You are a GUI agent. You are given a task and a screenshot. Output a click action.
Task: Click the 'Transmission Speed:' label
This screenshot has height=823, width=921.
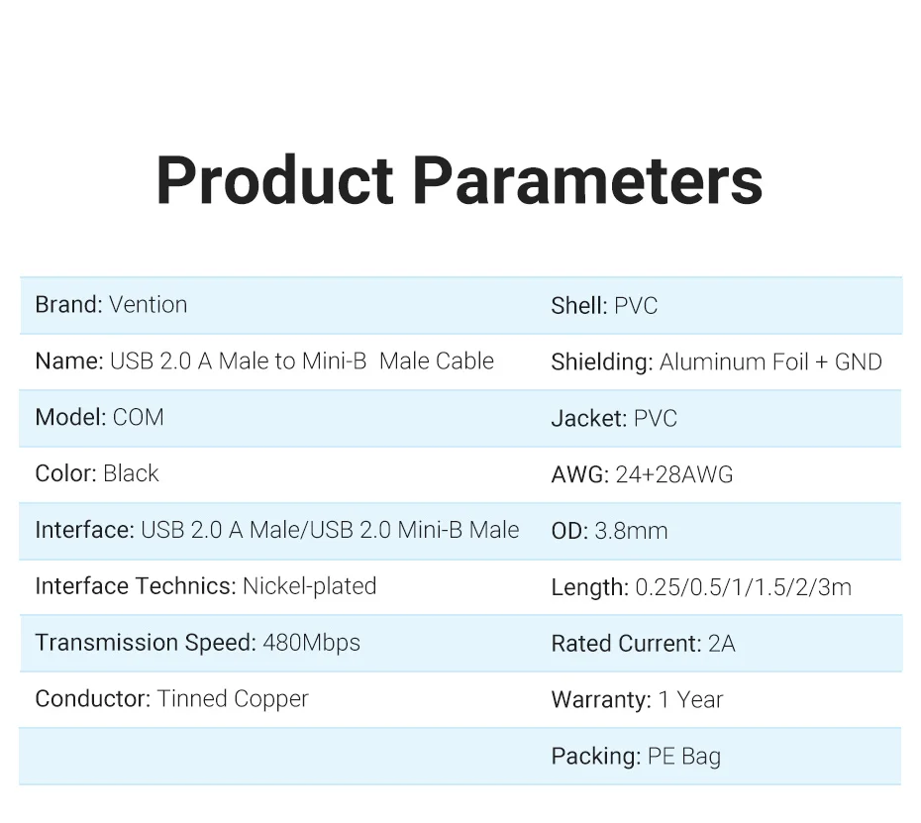[x=146, y=643]
